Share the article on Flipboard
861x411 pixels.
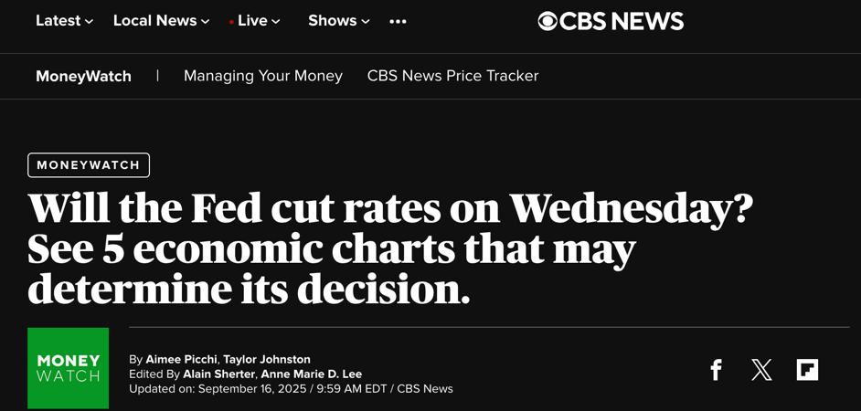807,370
